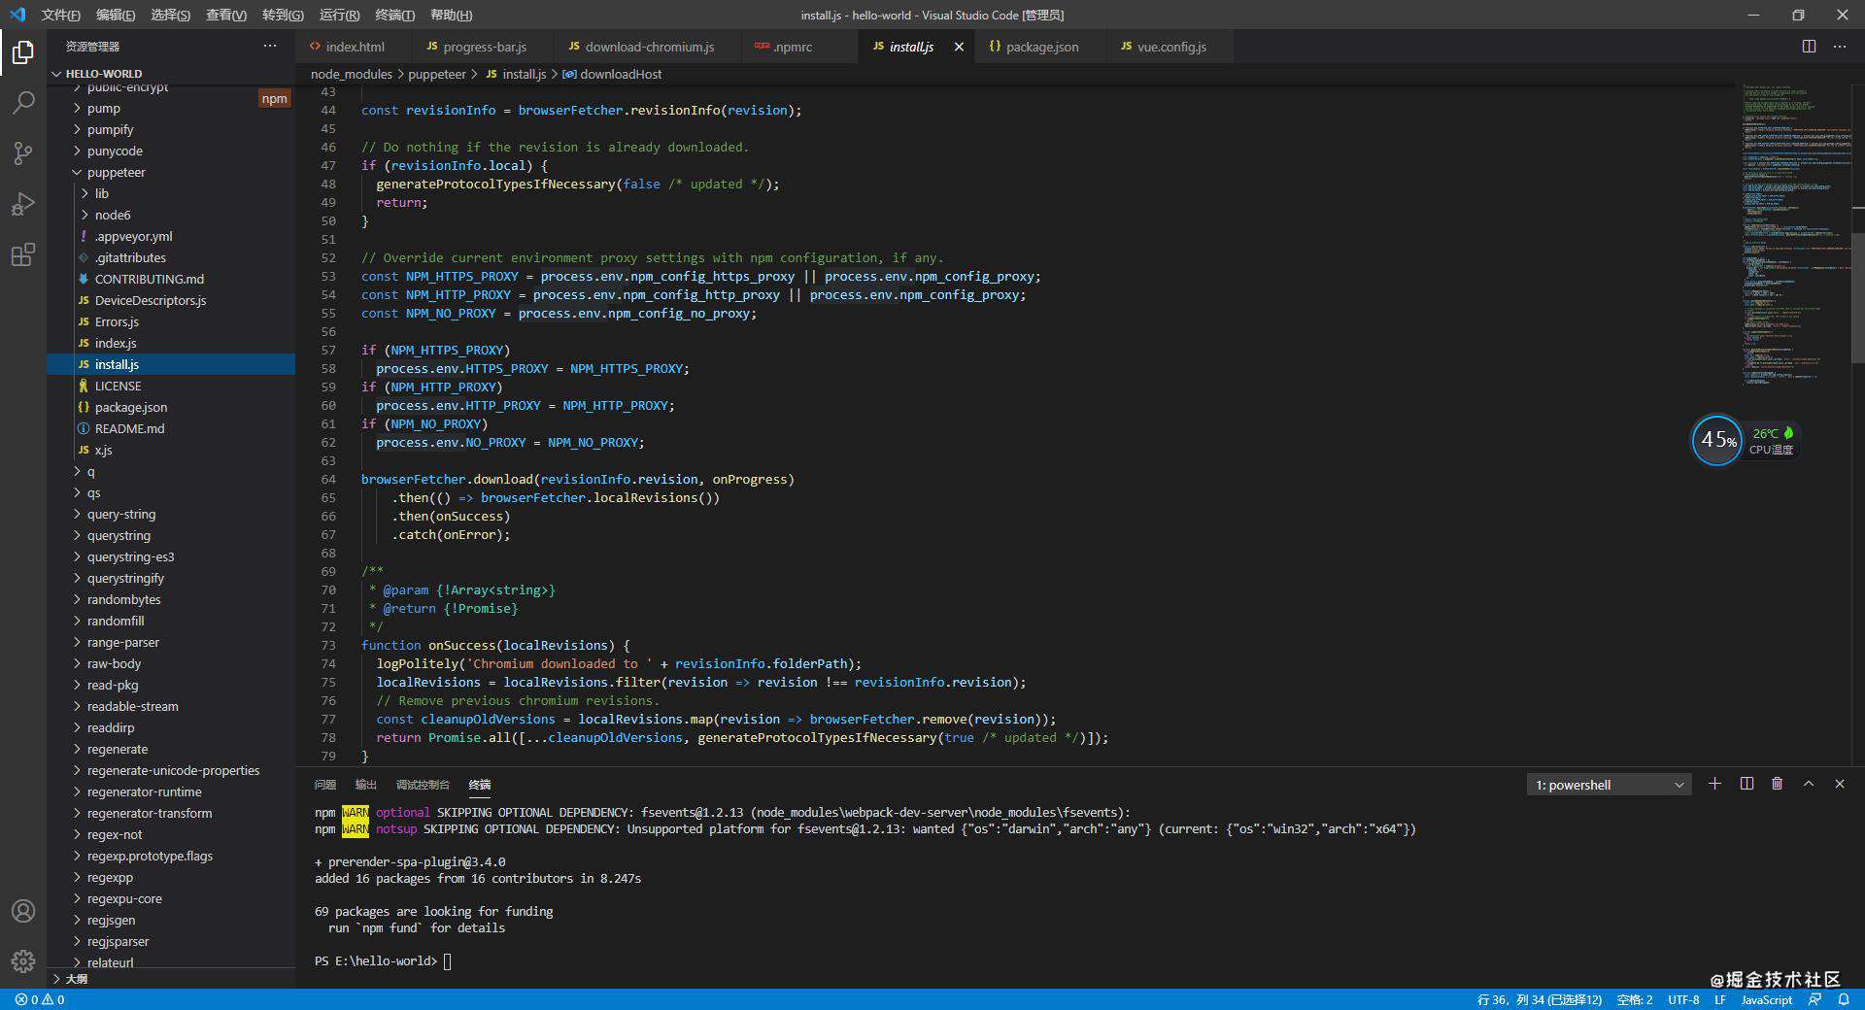Open the 选择(S) menu

coord(170,15)
